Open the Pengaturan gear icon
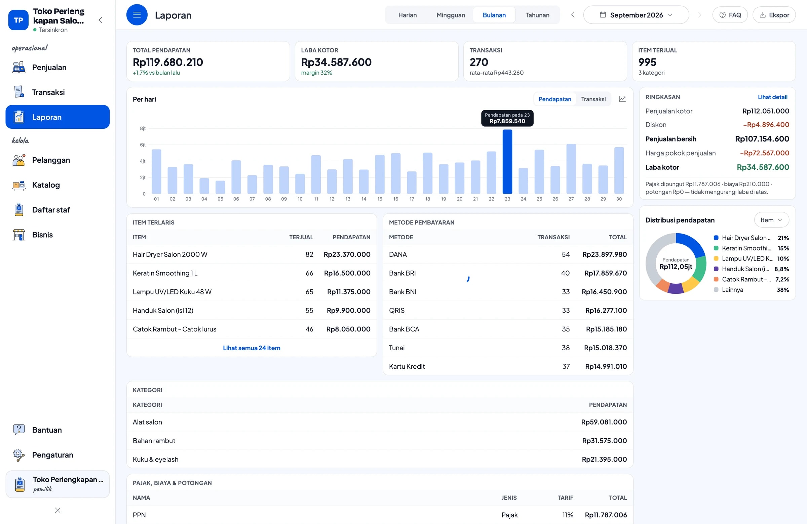 click(x=18, y=455)
